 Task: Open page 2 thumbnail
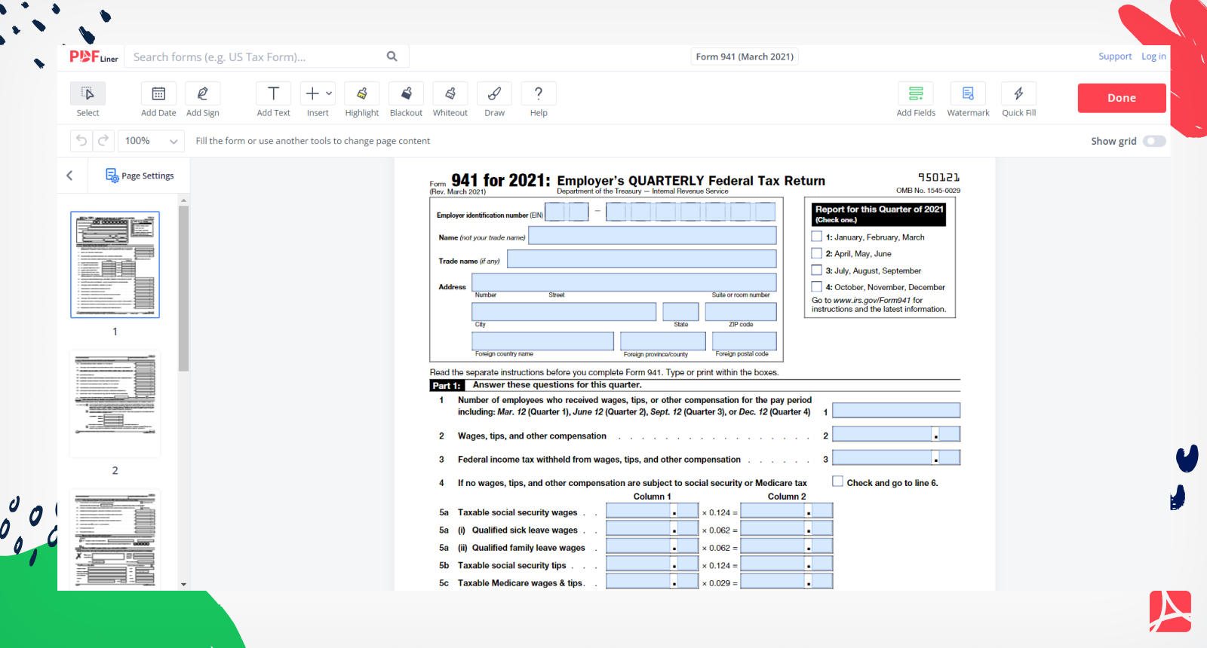(x=115, y=405)
